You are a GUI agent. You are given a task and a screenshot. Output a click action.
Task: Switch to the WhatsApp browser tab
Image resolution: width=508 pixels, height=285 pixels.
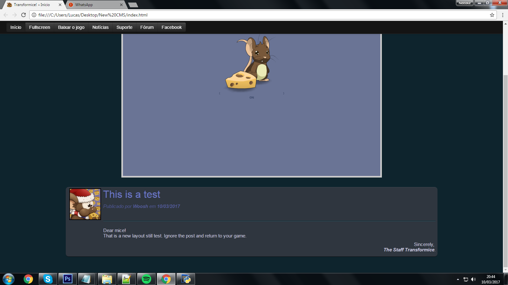pyautogui.click(x=95, y=5)
